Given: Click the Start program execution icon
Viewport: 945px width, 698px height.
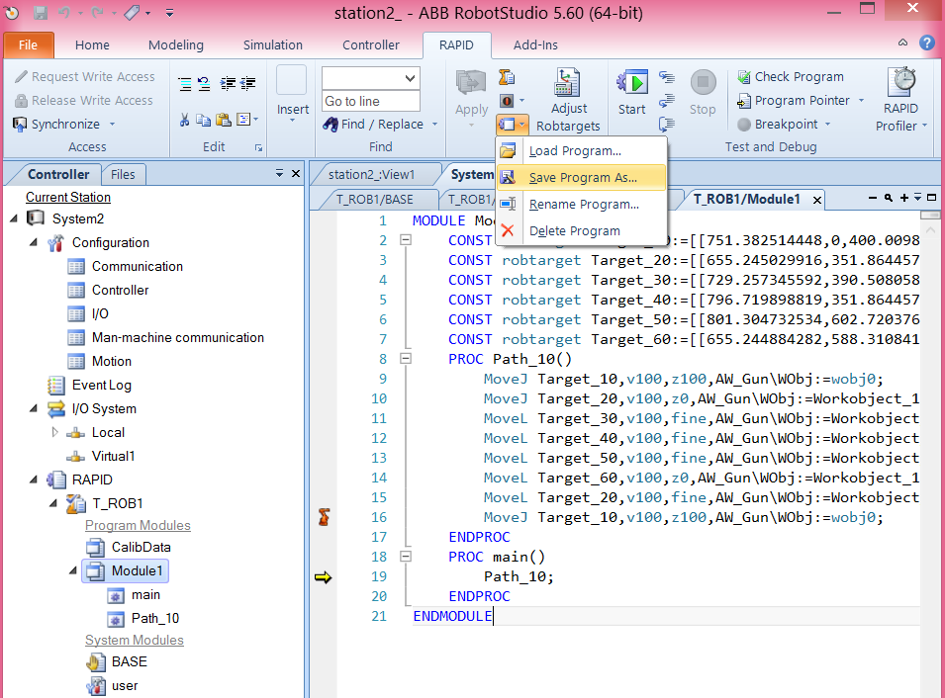Looking at the screenshot, I should [631, 83].
